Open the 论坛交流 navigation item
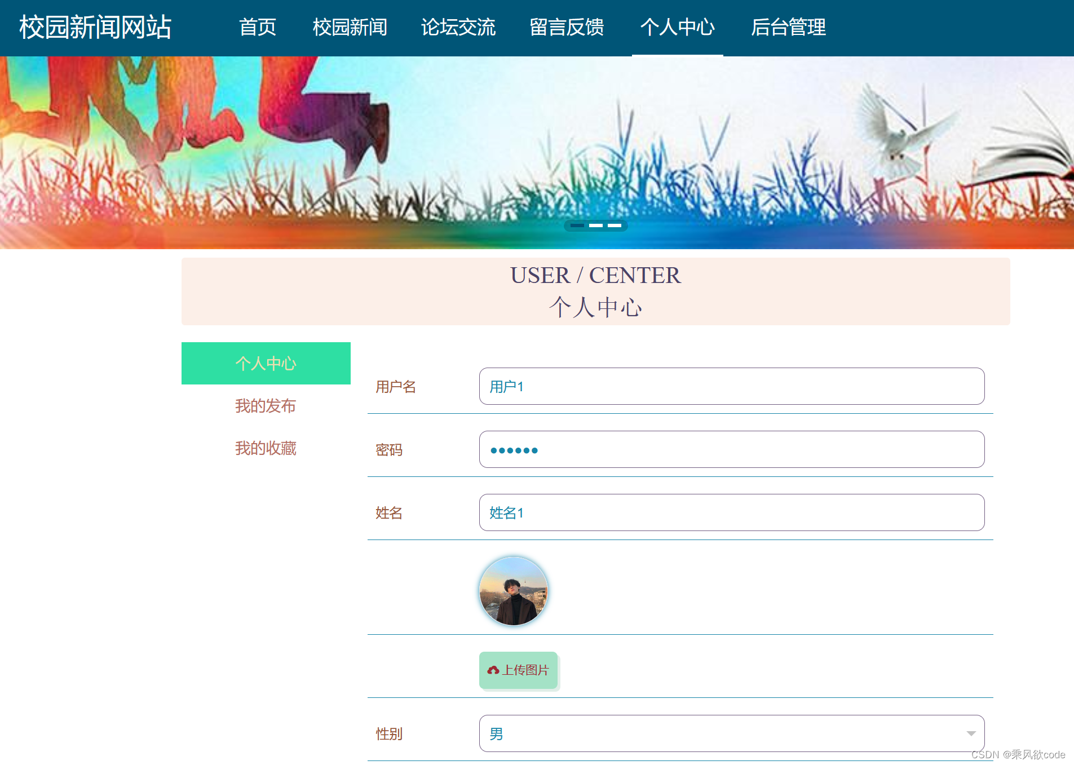Screen dimensions: 1074x765 coord(458,27)
